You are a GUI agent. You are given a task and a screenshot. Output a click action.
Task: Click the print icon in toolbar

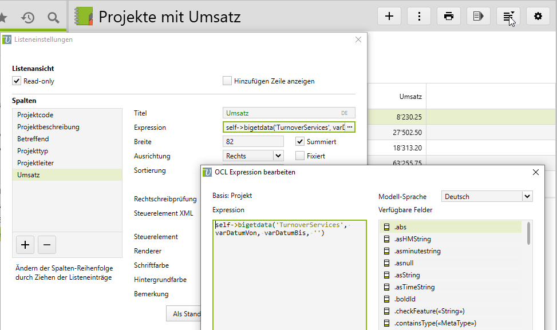[x=449, y=16]
